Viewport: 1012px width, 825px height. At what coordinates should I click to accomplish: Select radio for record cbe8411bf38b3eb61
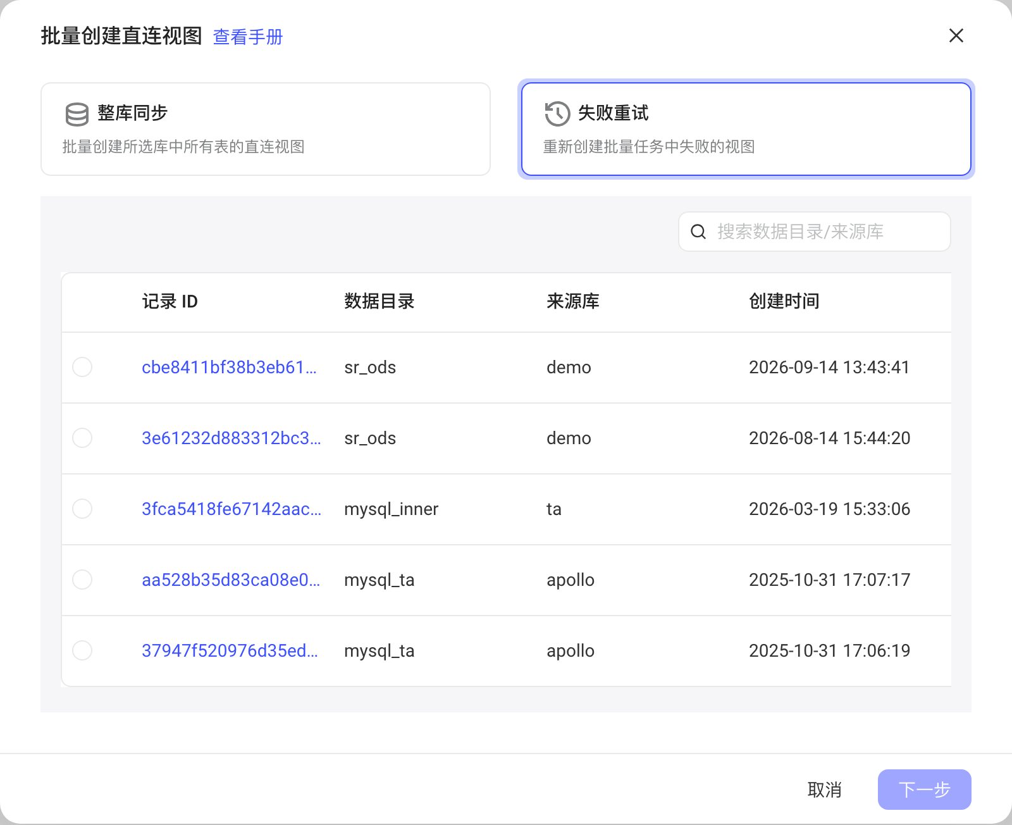tap(82, 367)
